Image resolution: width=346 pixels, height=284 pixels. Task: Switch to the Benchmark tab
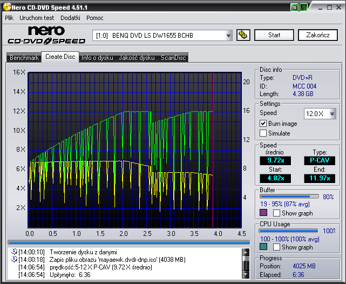[x=24, y=58]
